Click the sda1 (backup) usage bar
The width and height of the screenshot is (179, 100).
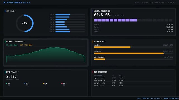(x=133, y=59)
